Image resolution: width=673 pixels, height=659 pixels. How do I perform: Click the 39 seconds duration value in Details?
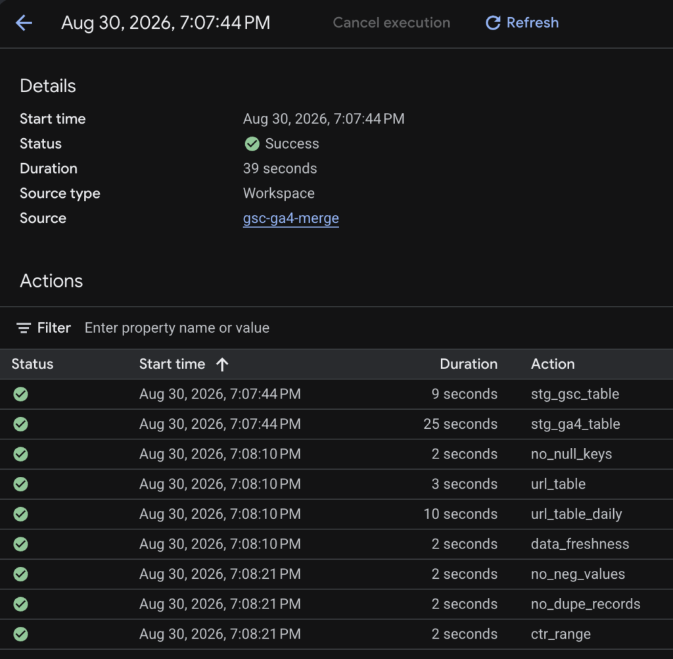tap(280, 168)
